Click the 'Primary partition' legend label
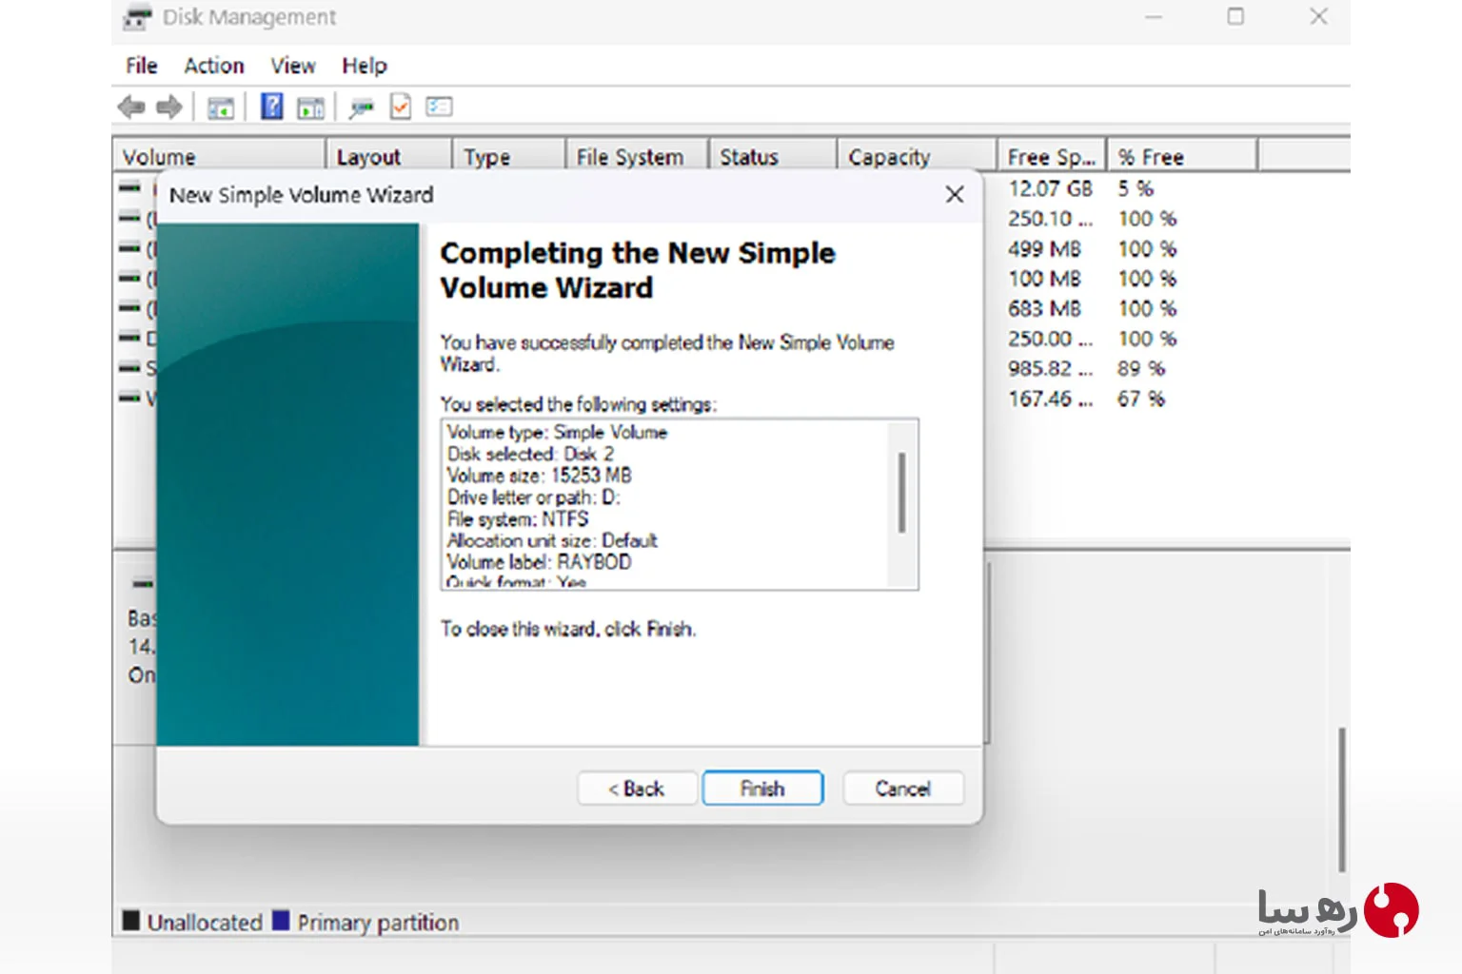The height and width of the screenshot is (974, 1462). coord(378,923)
